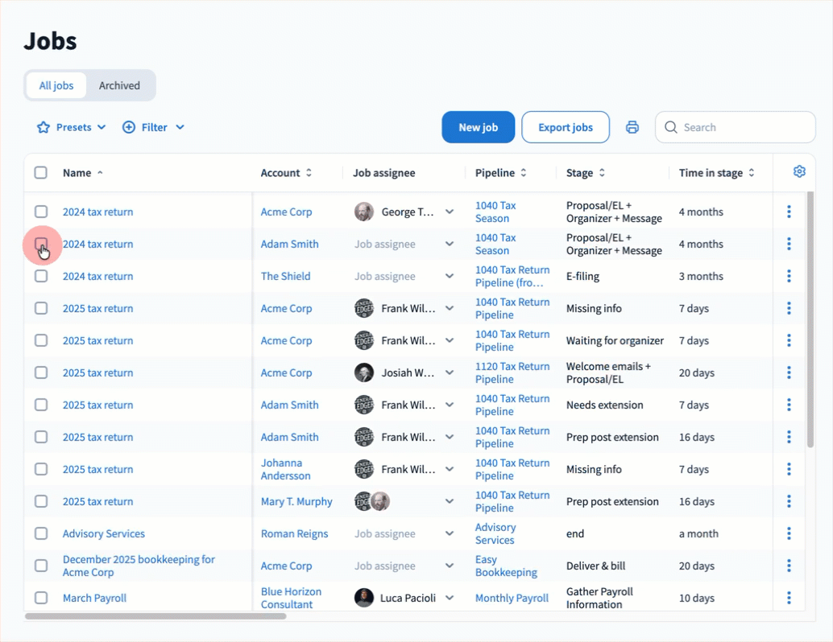Select the checkbox for March Payroll job
This screenshot has height=642, width=833.
click(x=41, y=598)
